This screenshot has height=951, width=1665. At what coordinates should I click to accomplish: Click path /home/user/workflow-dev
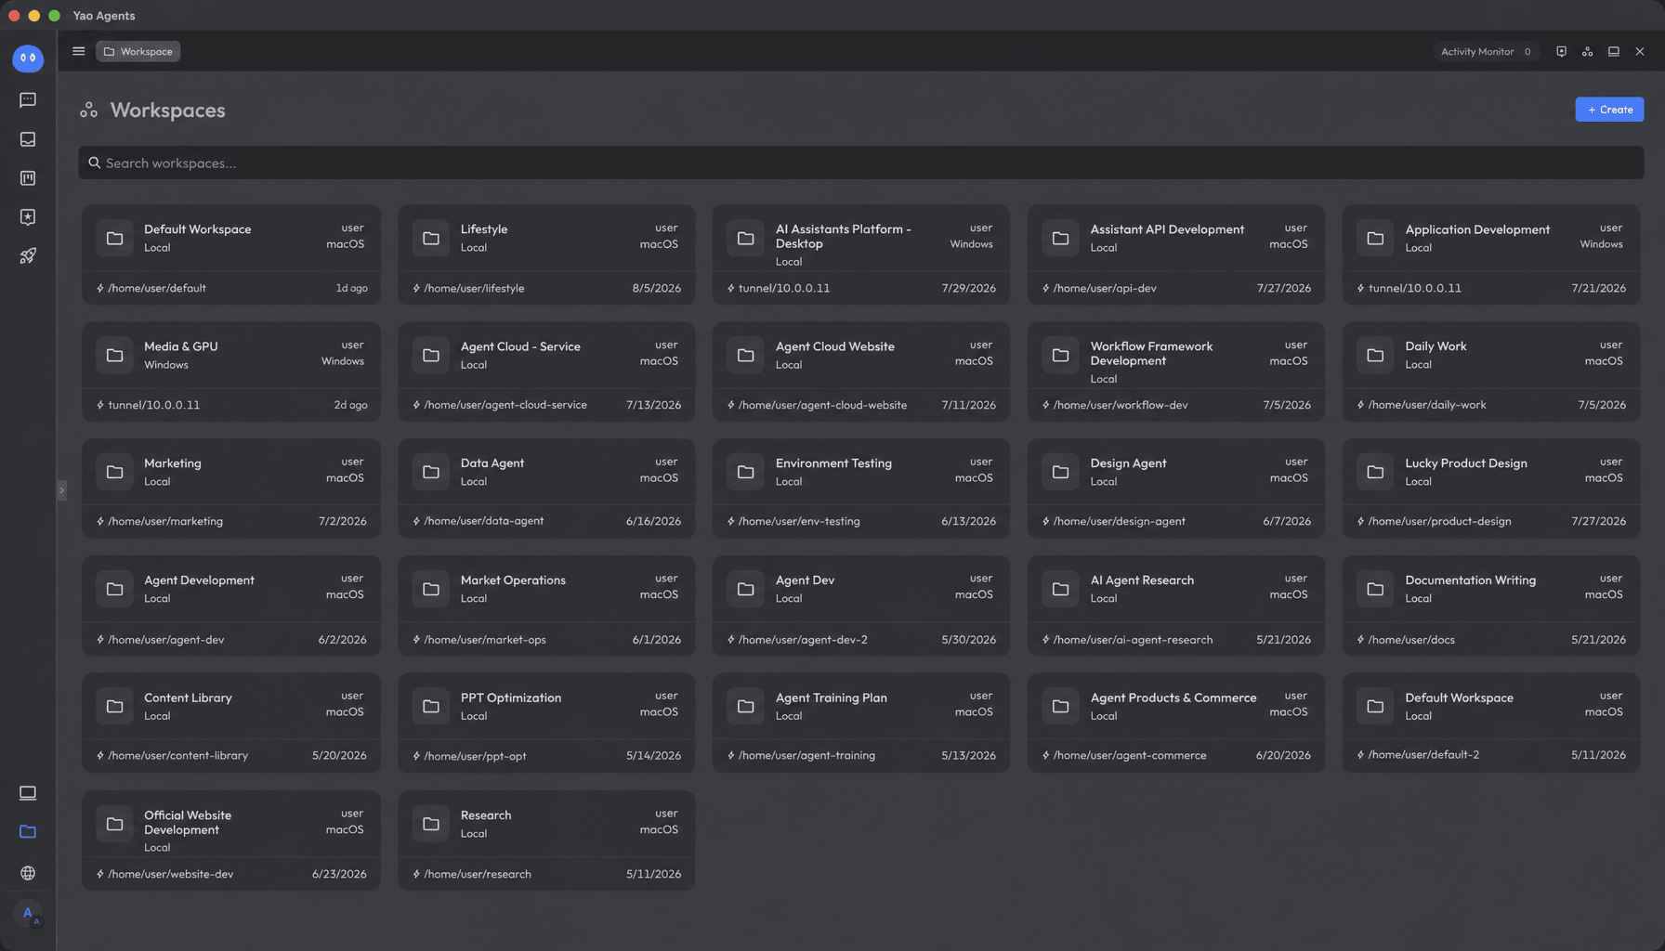(x=1121, y=405)
